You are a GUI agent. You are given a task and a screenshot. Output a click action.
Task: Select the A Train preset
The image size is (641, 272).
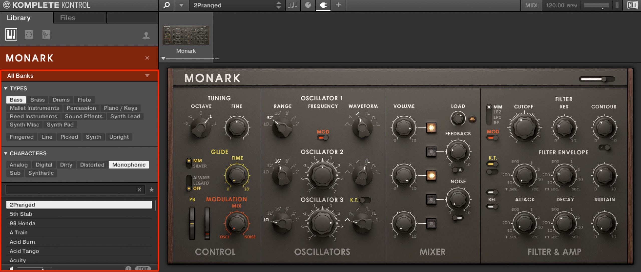coord(79,233)
